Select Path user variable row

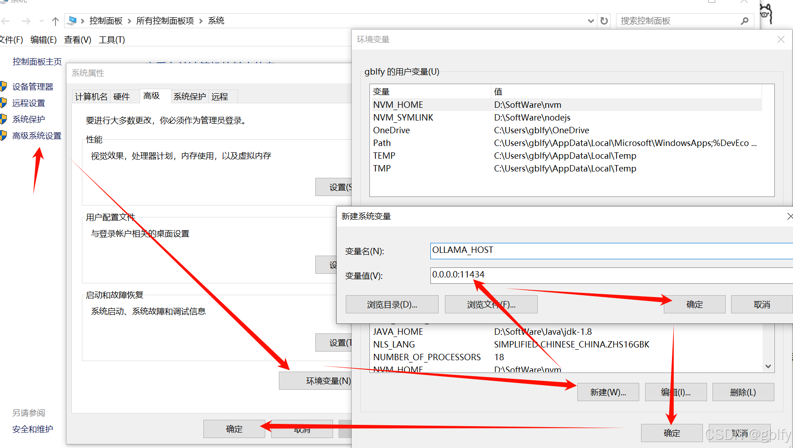click(566, 143)
